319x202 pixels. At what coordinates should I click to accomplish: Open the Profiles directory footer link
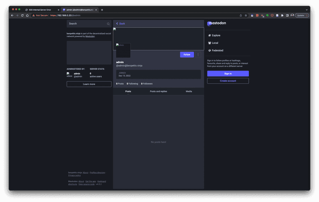click(97, 173)
